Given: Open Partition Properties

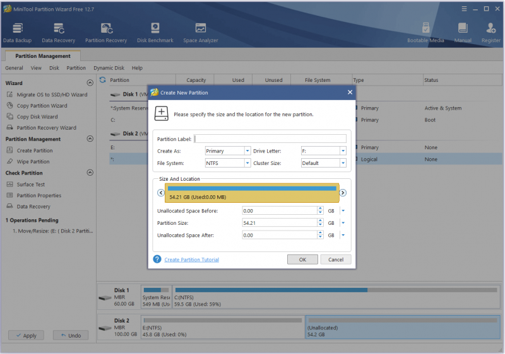Looking at the screenshot, I should (39, 195).
